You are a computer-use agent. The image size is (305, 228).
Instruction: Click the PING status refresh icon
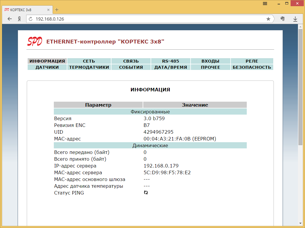(146, 193)
